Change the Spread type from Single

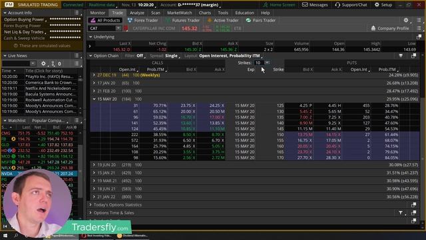pyautogui.click(x=172, y=55)
